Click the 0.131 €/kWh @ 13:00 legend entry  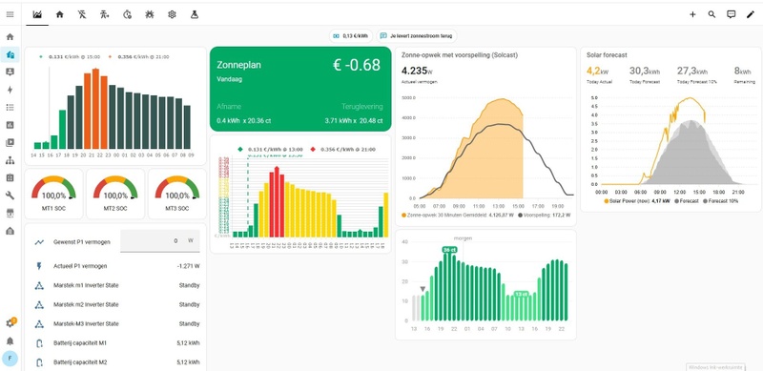pyautogui.click(x=270, y=150)
